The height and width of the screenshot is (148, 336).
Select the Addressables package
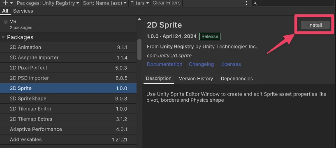(x=68, y=139)
